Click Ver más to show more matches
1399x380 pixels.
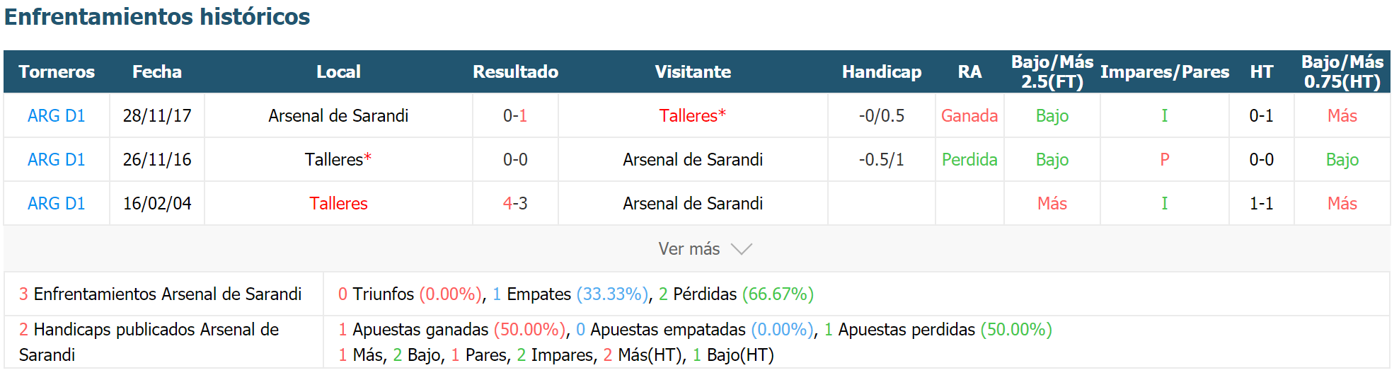689,249
